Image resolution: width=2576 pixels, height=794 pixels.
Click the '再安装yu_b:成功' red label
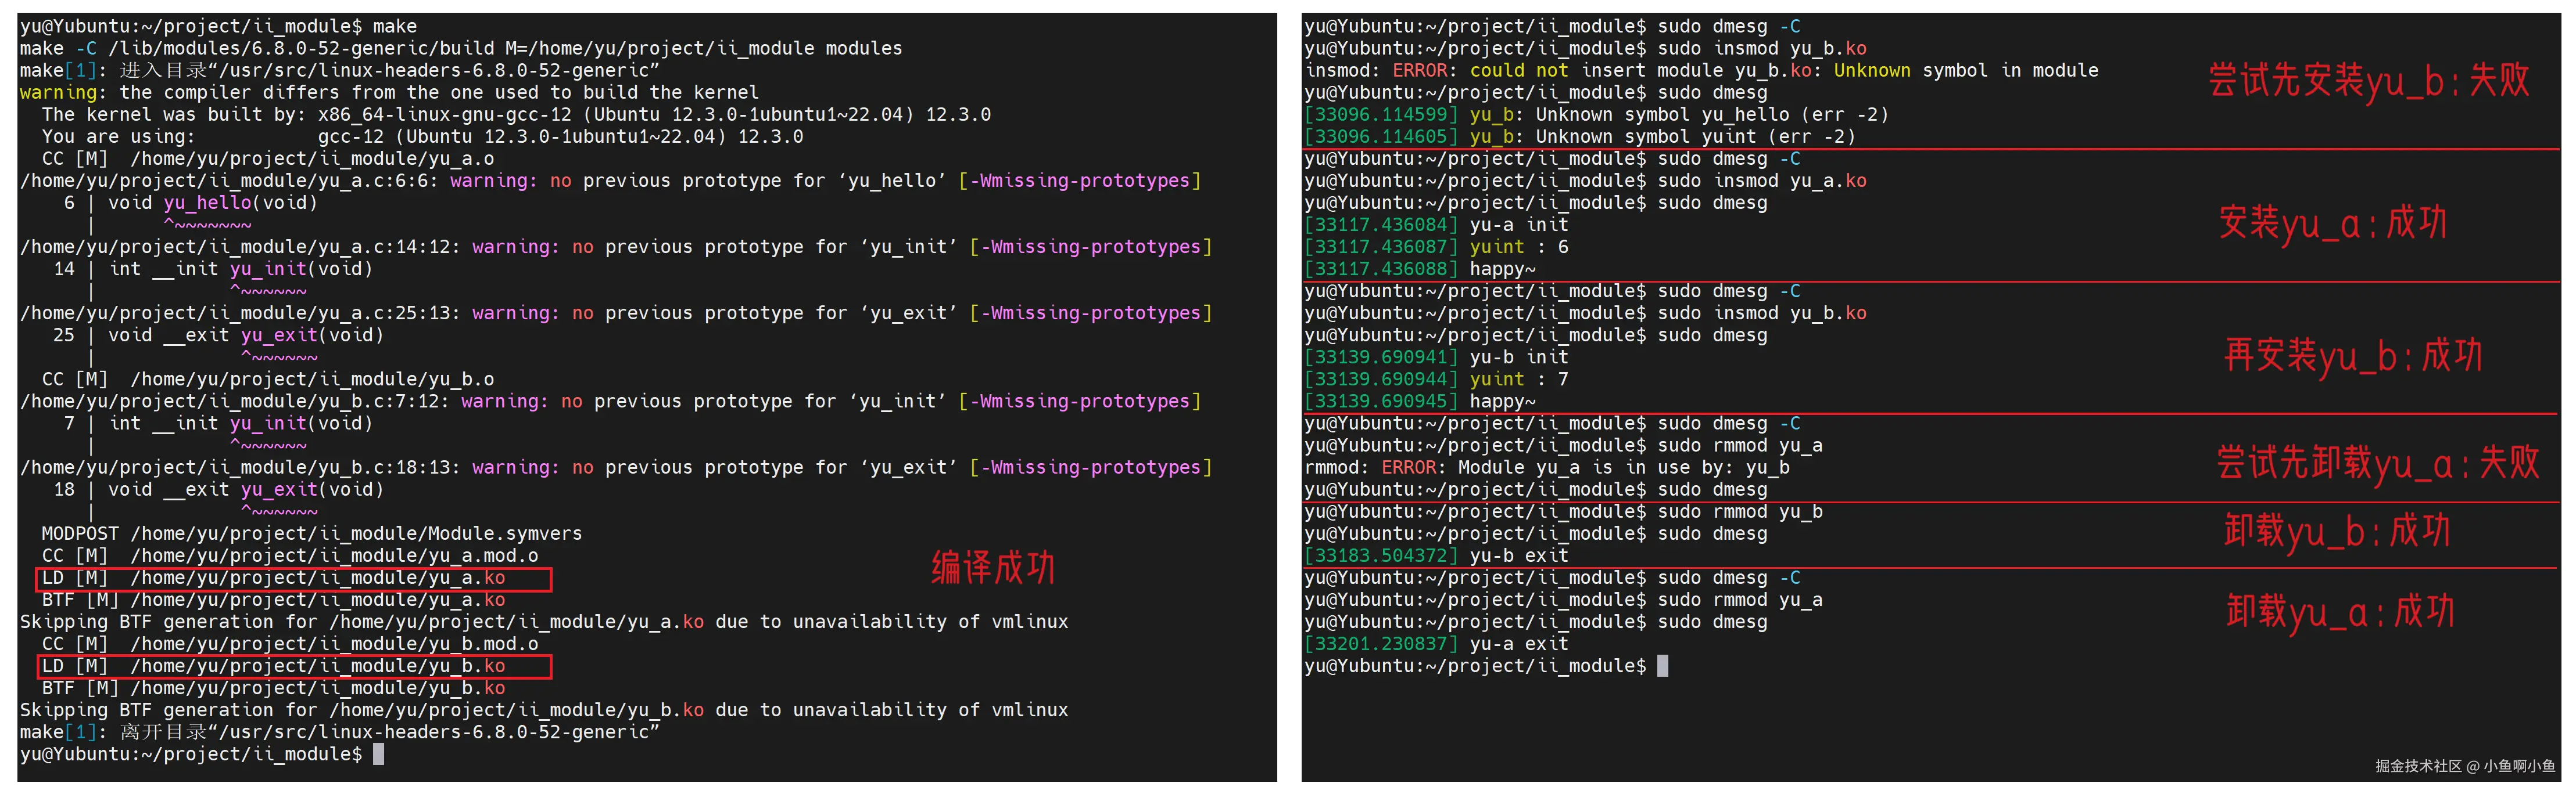pyautogui.click(x=2352, y=356)
